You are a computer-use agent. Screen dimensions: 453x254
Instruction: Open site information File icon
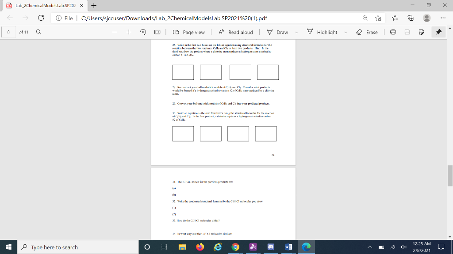click(59, 18)
